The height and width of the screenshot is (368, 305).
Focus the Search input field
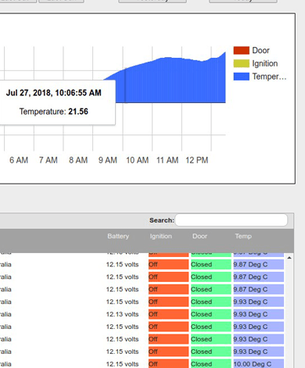[x=231, y=220]
